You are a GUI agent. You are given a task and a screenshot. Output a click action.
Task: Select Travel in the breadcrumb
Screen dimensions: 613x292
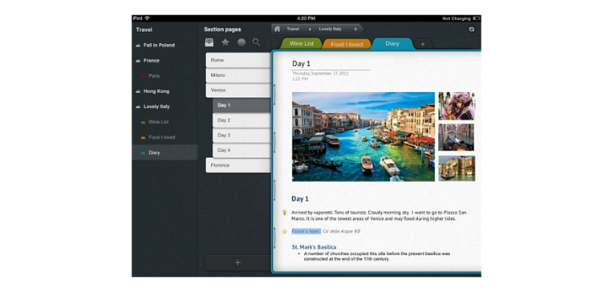293,29
